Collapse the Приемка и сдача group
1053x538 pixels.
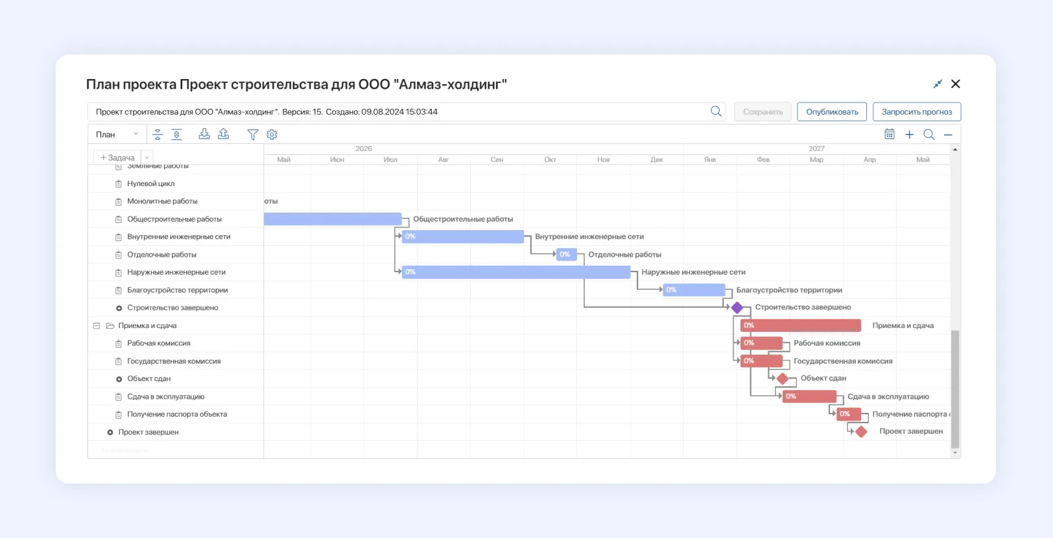[97, 326]
